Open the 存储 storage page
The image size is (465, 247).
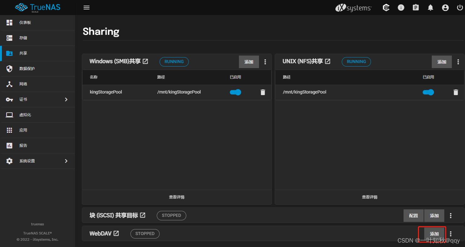pyautogui.click(x=38, y=38)
